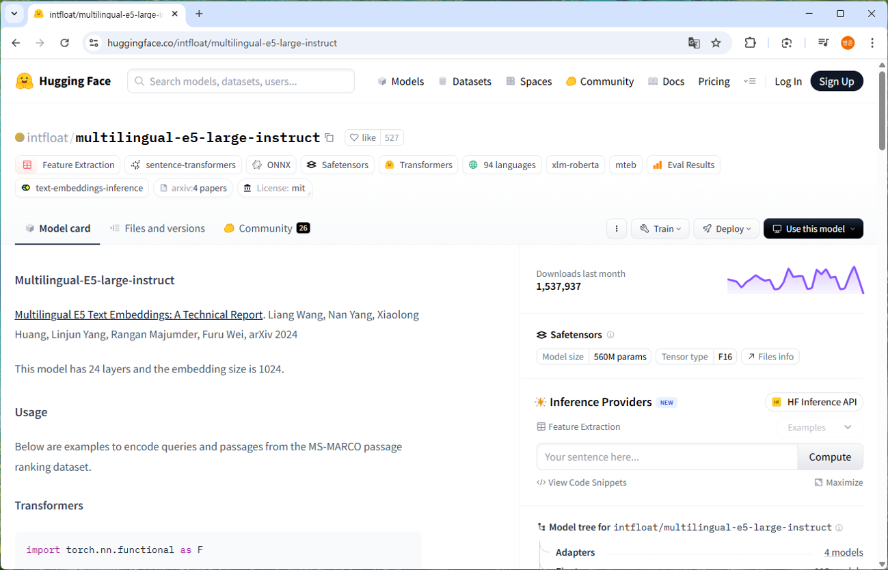Open the Model card tab
The image size is (888, 570).
57,228
